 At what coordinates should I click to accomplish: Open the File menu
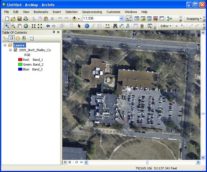point(7,12)
